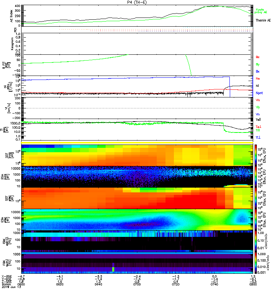
Task: Click the 0600 time tick label
Action: pyautogui.click(x=21, y=284)
